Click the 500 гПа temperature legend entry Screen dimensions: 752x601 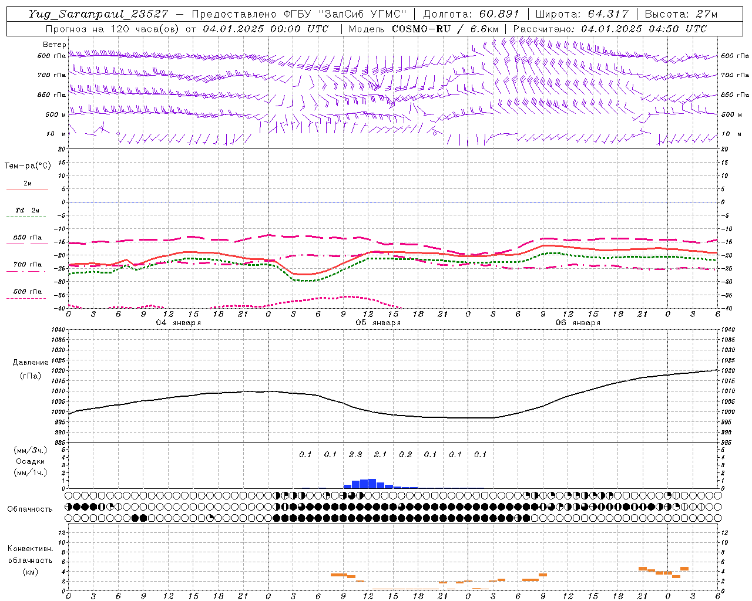click(x=27, y=292)
